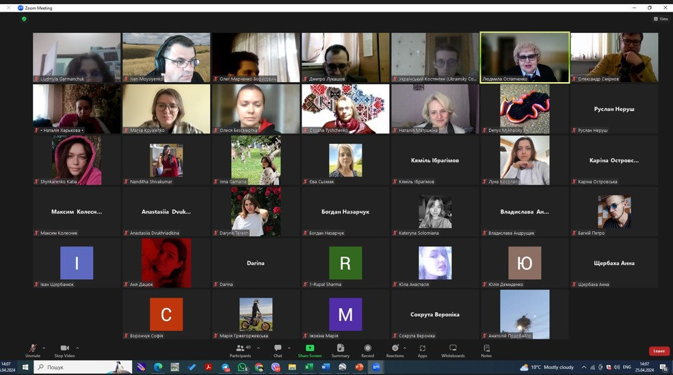673x375 pixels.
Task: Open the Reactions picker
Action: 395,350
